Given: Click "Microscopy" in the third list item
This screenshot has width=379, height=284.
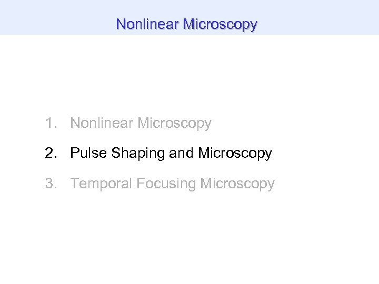Looking at the screenshot, I should pyautogui.click(x=237, y=184).
